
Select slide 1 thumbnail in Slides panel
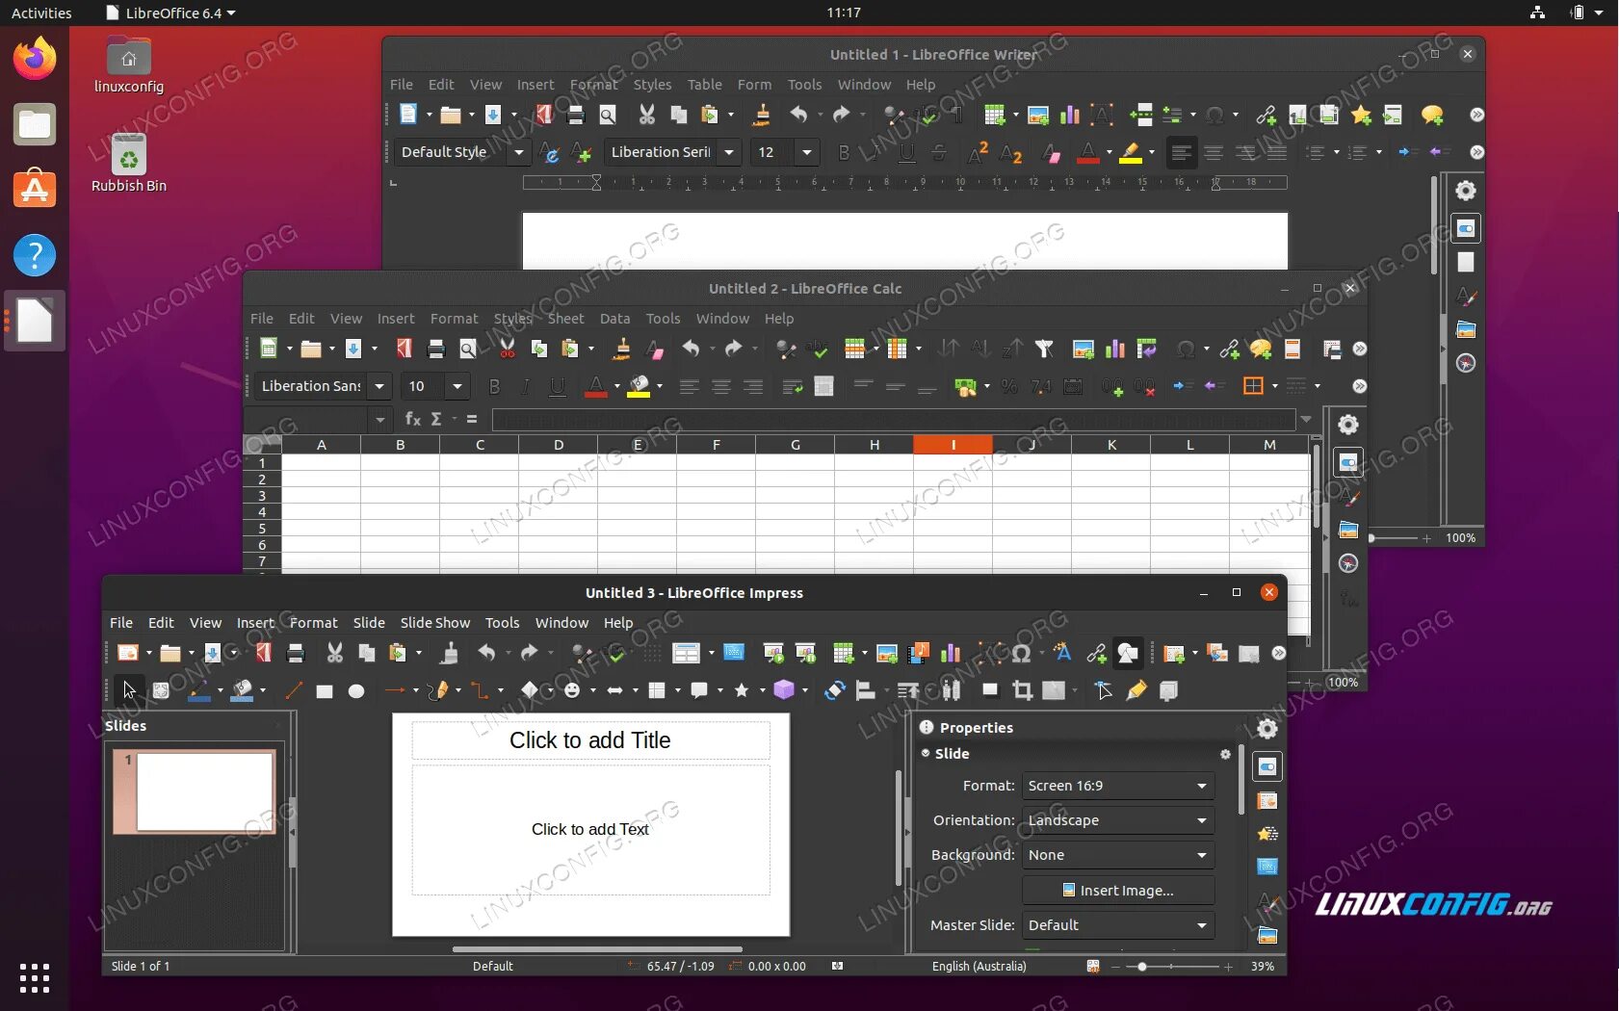[196, 791]
